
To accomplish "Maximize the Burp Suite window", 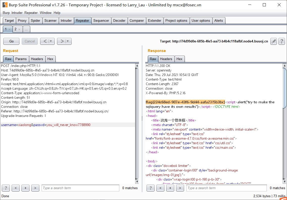I will pyautogui.click(x=264, y=5).
